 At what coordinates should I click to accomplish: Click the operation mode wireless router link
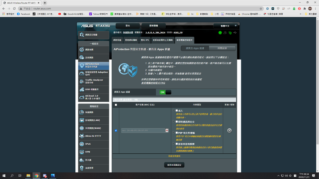pyautogui.click(x=128, y=32)
